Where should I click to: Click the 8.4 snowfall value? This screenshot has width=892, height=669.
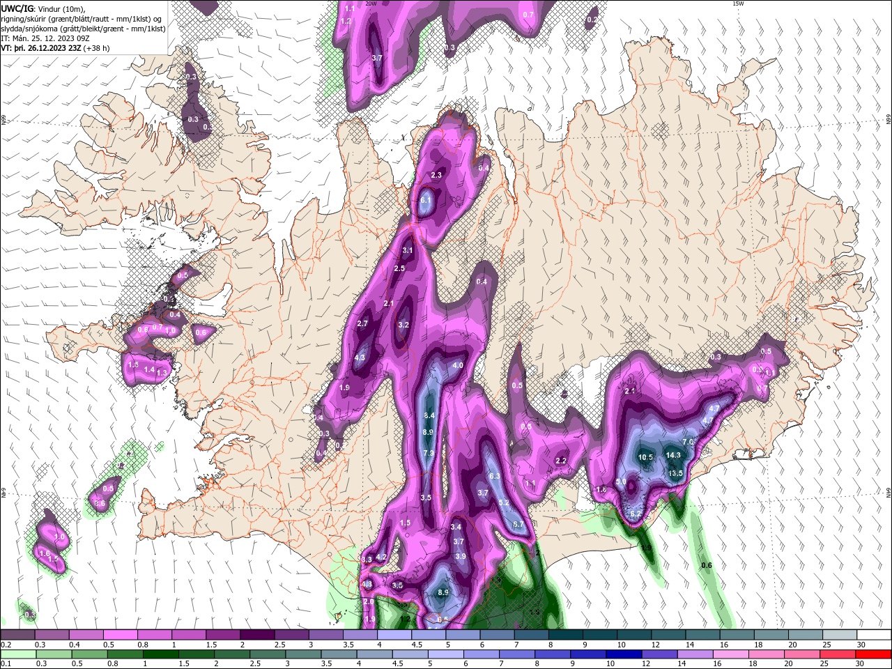pos(429,415)
